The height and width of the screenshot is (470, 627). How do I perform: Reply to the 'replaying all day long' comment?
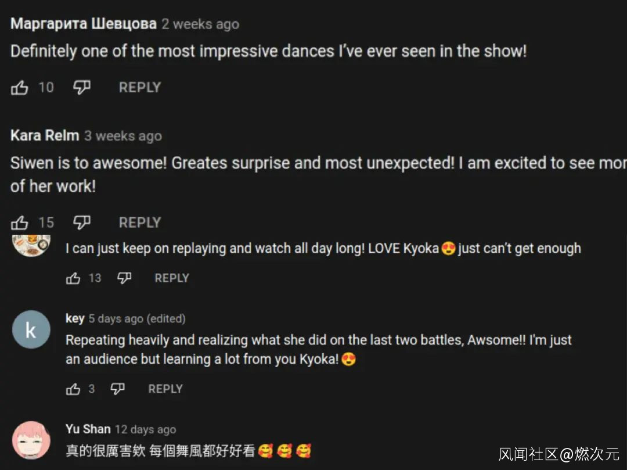coord(172,278)
